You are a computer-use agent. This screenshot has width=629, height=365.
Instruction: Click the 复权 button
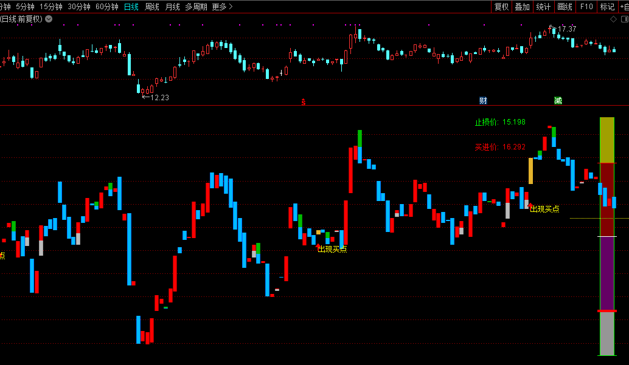[x=501, y=7]
